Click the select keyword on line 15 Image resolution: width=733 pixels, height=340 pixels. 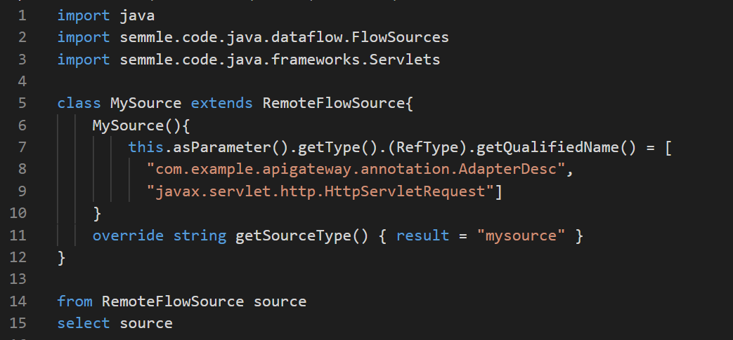[x=84, y=323]
